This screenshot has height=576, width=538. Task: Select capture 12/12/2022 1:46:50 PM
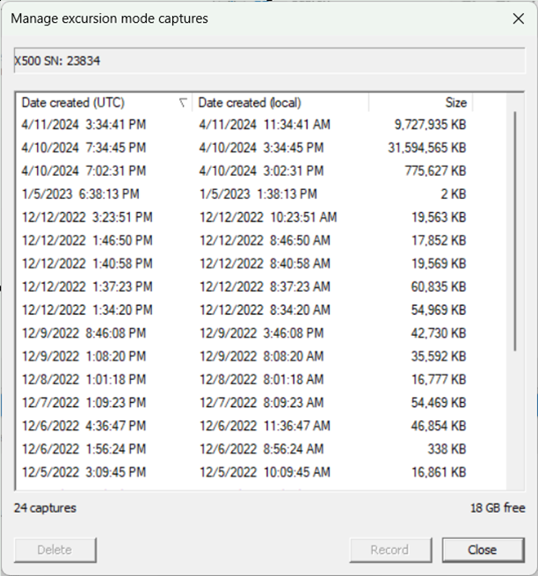click(87, 240)
